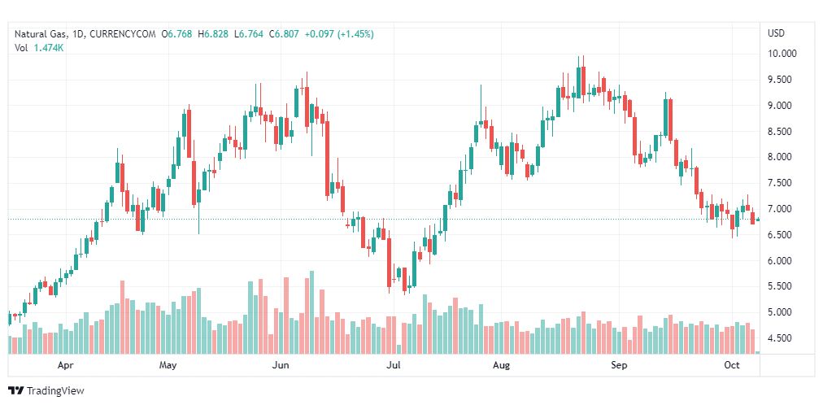823x405 pixels.
Task: Select the Jun label on time axis
Action: tap(280, 366)
